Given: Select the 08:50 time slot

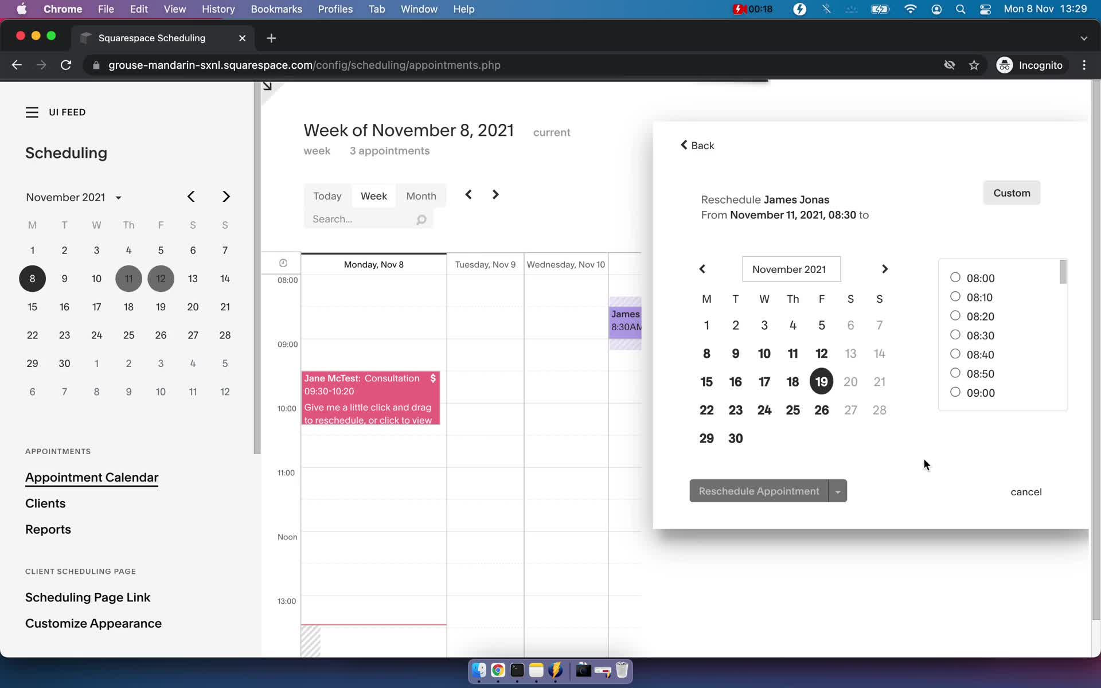Looking at the screenshot, I should 955,373.
